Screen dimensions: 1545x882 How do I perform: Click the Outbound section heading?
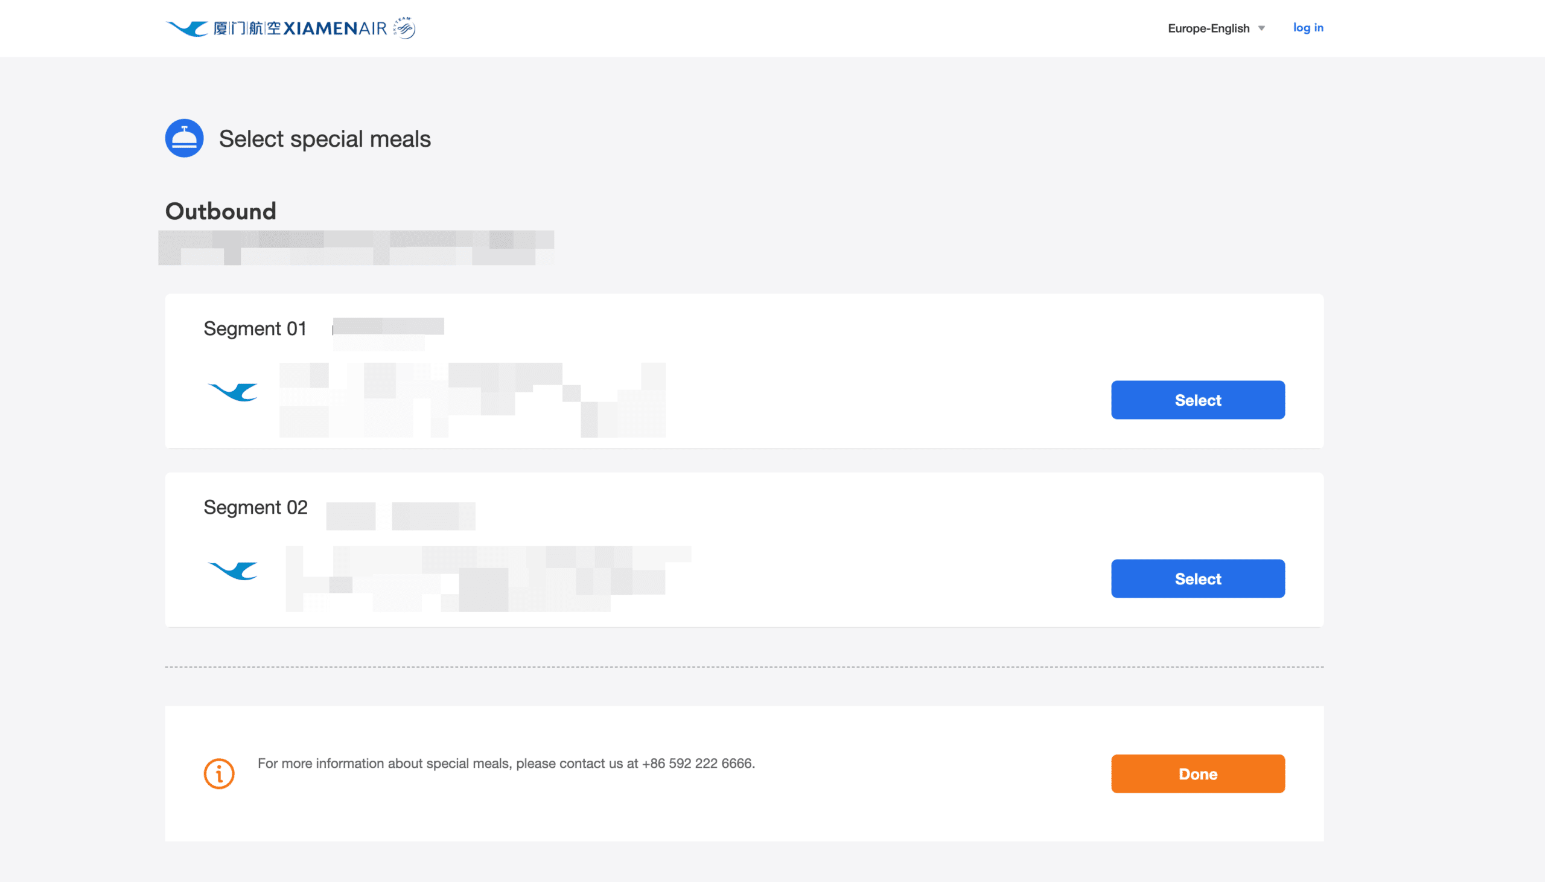220,211
